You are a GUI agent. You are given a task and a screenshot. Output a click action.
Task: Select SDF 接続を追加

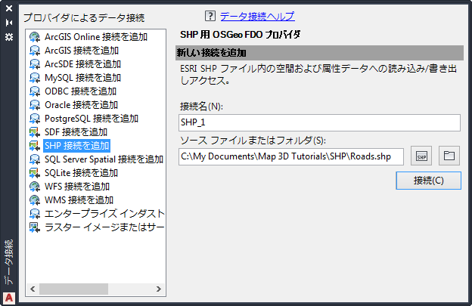click(x=76, y=132)
